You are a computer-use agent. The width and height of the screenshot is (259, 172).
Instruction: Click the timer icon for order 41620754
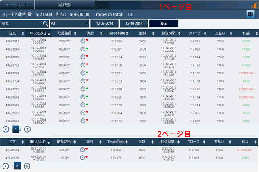pos(83,81)
